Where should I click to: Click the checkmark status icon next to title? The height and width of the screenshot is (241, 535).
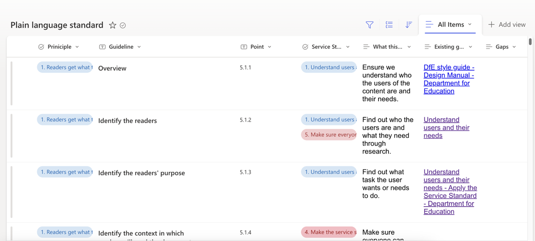pyautogui.click(x=123, y=25)
